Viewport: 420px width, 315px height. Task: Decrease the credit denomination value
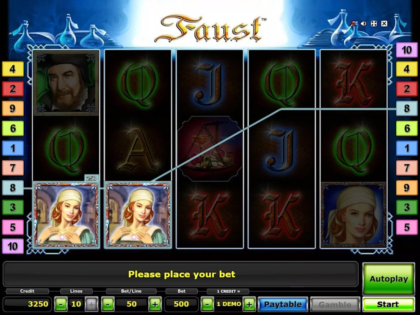pyautogui.click(x=207, y=304)
